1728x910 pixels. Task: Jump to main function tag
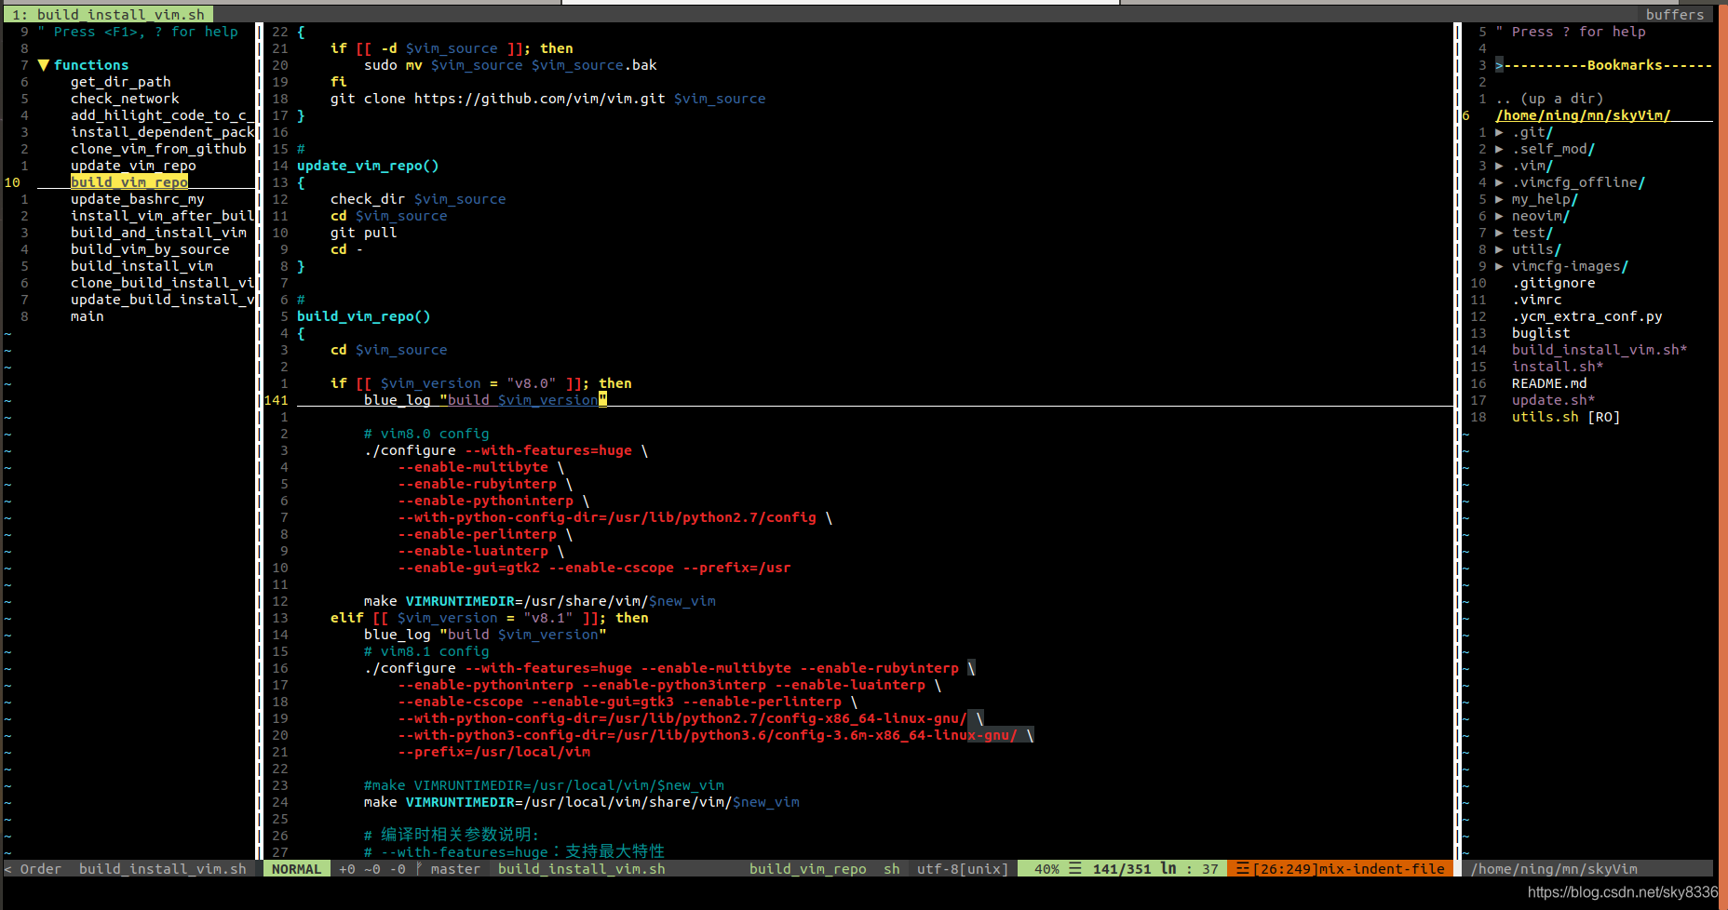pos(88,316)
